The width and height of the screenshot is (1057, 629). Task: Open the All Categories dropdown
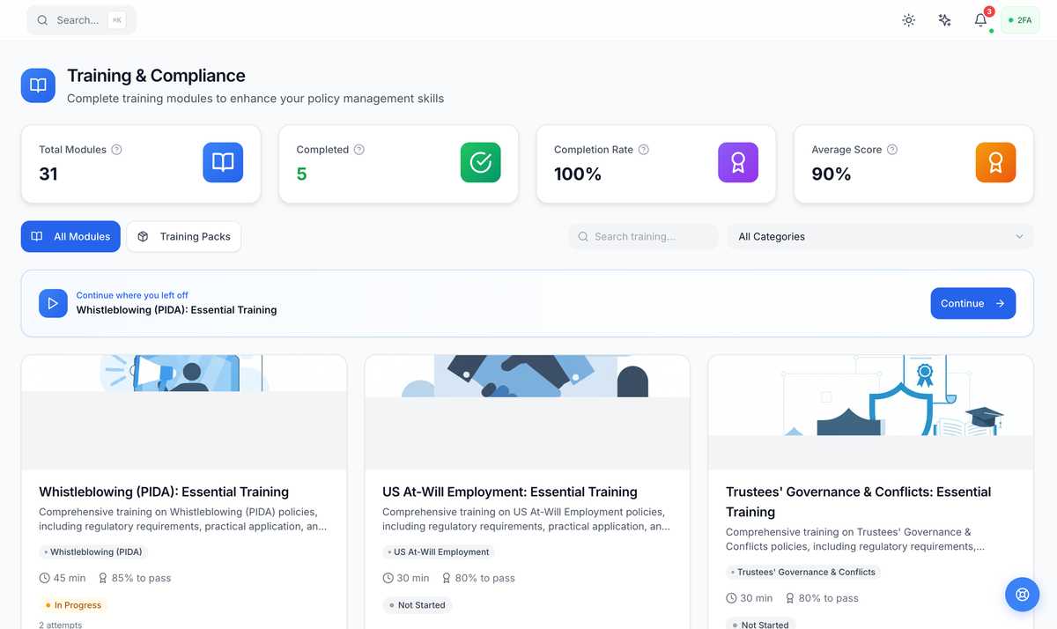click(x=879, y=236)
